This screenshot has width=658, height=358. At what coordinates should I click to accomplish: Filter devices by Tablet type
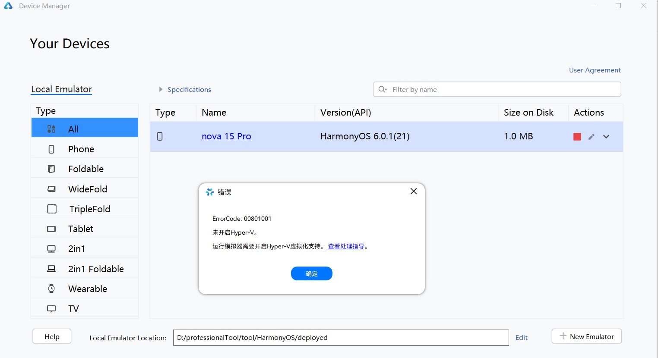pyautogui.click(x=85, y=229)
